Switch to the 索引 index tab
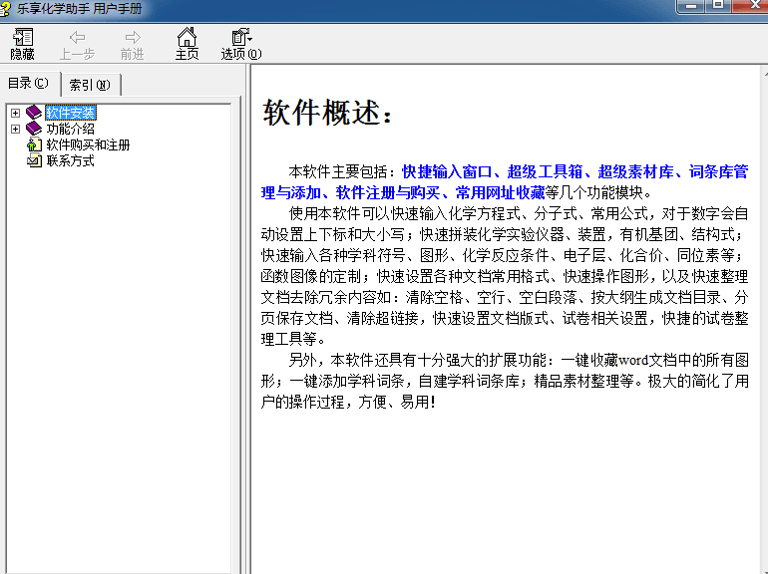 point(90,85)
